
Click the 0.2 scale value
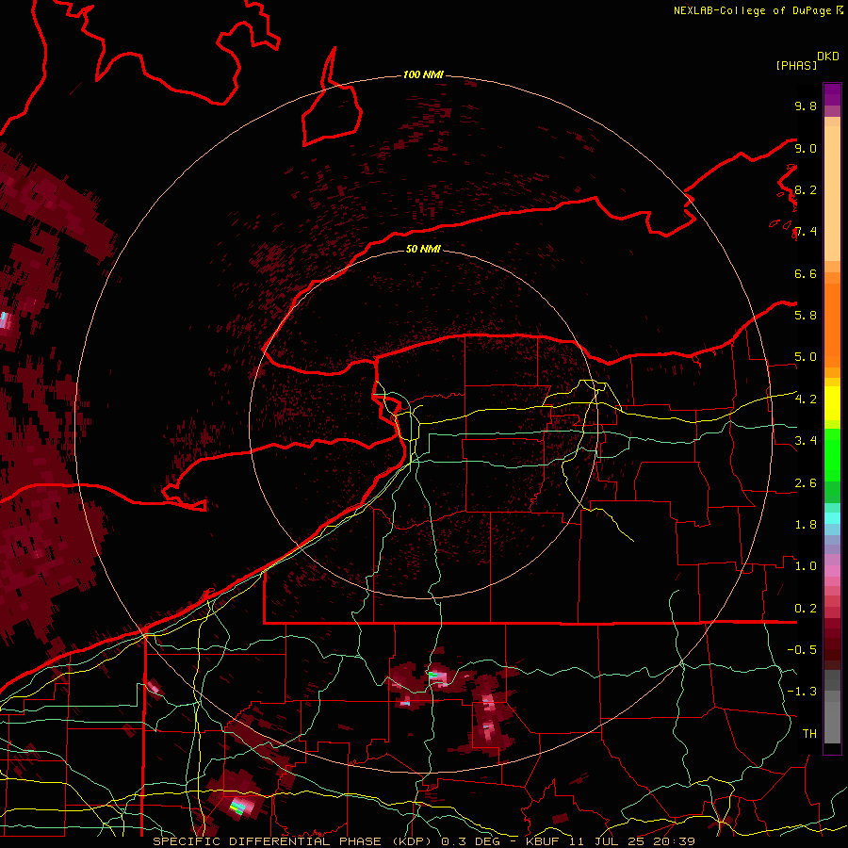[x=806, y=609]
